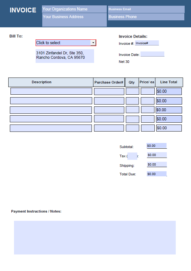Click the Subtotal amount field
The image size is (191, 271).
(x=157, y=146)
